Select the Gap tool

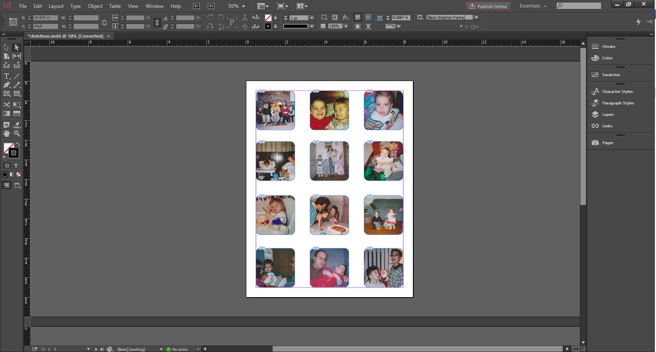point(17,56)
